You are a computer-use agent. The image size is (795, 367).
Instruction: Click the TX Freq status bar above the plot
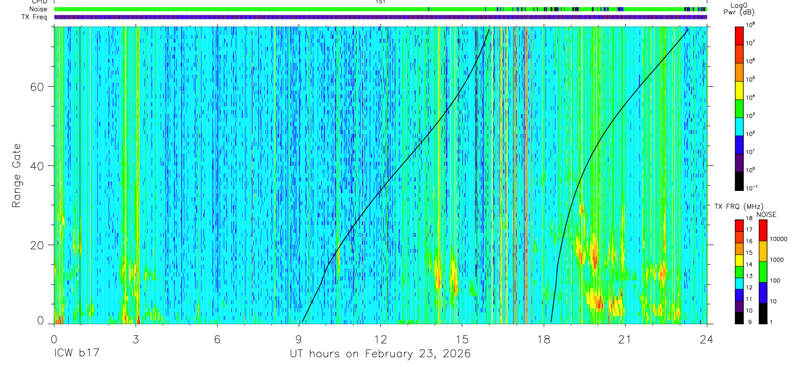pos(381,17)
